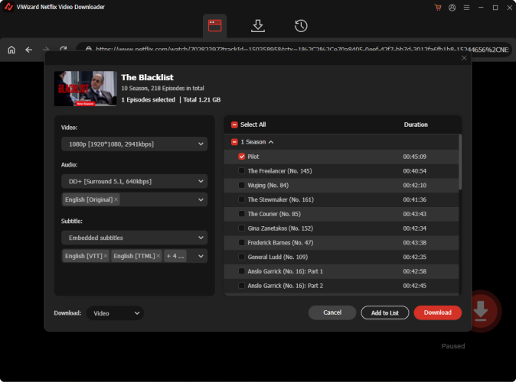Check Anslo Garrick (No. 16): Part 2
The image size is (516, 382).
coord(242,286)
